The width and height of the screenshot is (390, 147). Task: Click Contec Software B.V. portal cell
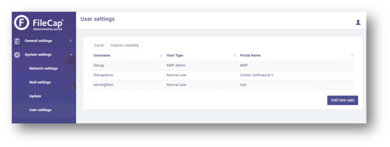pyautogui.click(x=257, y=75)
